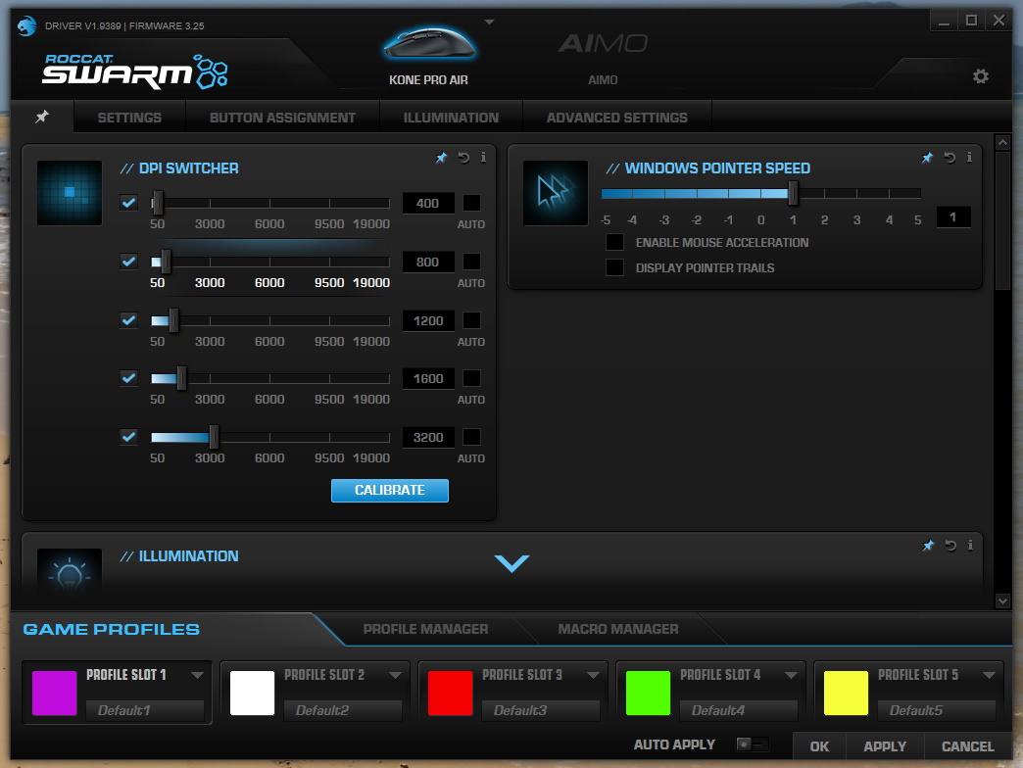The height and width of the screenshot is (768, 1023).
Task: Click the pinned view pin tab icon
Action: pyautogui.click(x=42, y=117)
